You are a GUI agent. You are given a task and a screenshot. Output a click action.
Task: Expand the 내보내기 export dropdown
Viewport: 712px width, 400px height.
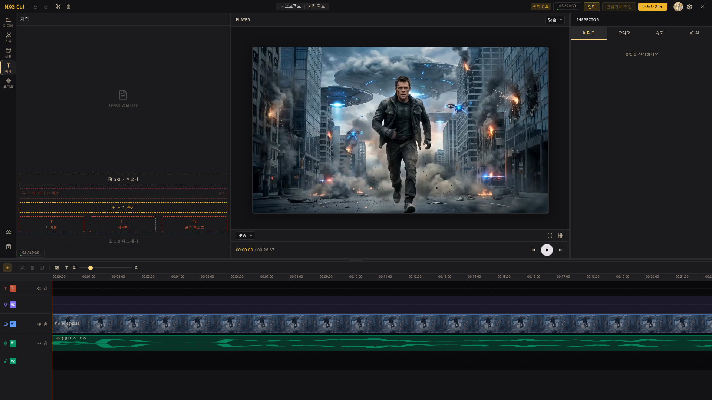pyautogui.click(x=653, y=7)
